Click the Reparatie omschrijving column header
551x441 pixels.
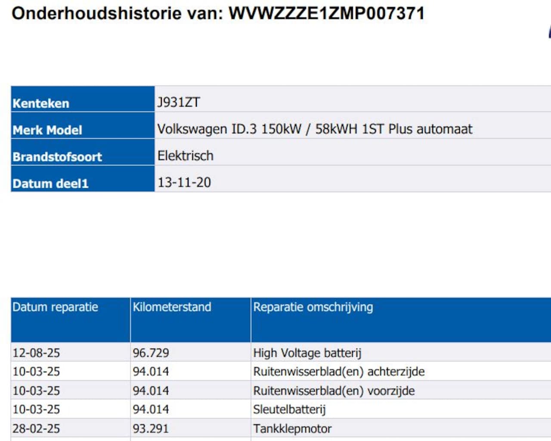click(x=313, y=307)
